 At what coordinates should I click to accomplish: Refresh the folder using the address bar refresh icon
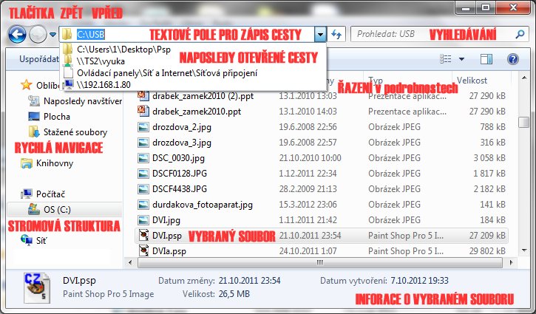(336, 34)
